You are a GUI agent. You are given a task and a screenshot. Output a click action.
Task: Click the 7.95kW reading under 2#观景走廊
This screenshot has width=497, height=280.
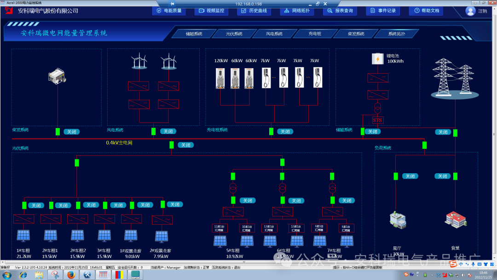point(161,256)
